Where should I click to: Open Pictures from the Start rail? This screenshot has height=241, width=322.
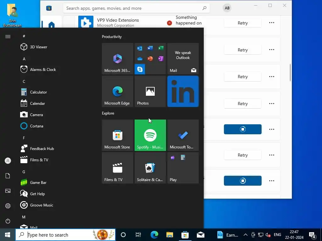coord(8,191)
